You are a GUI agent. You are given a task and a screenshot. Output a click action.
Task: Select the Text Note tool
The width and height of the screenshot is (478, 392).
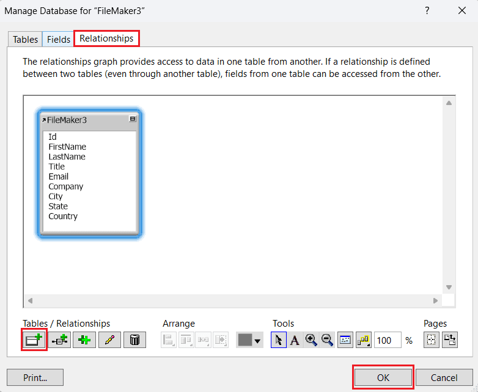pyautogui.click(x=295, y=340)
